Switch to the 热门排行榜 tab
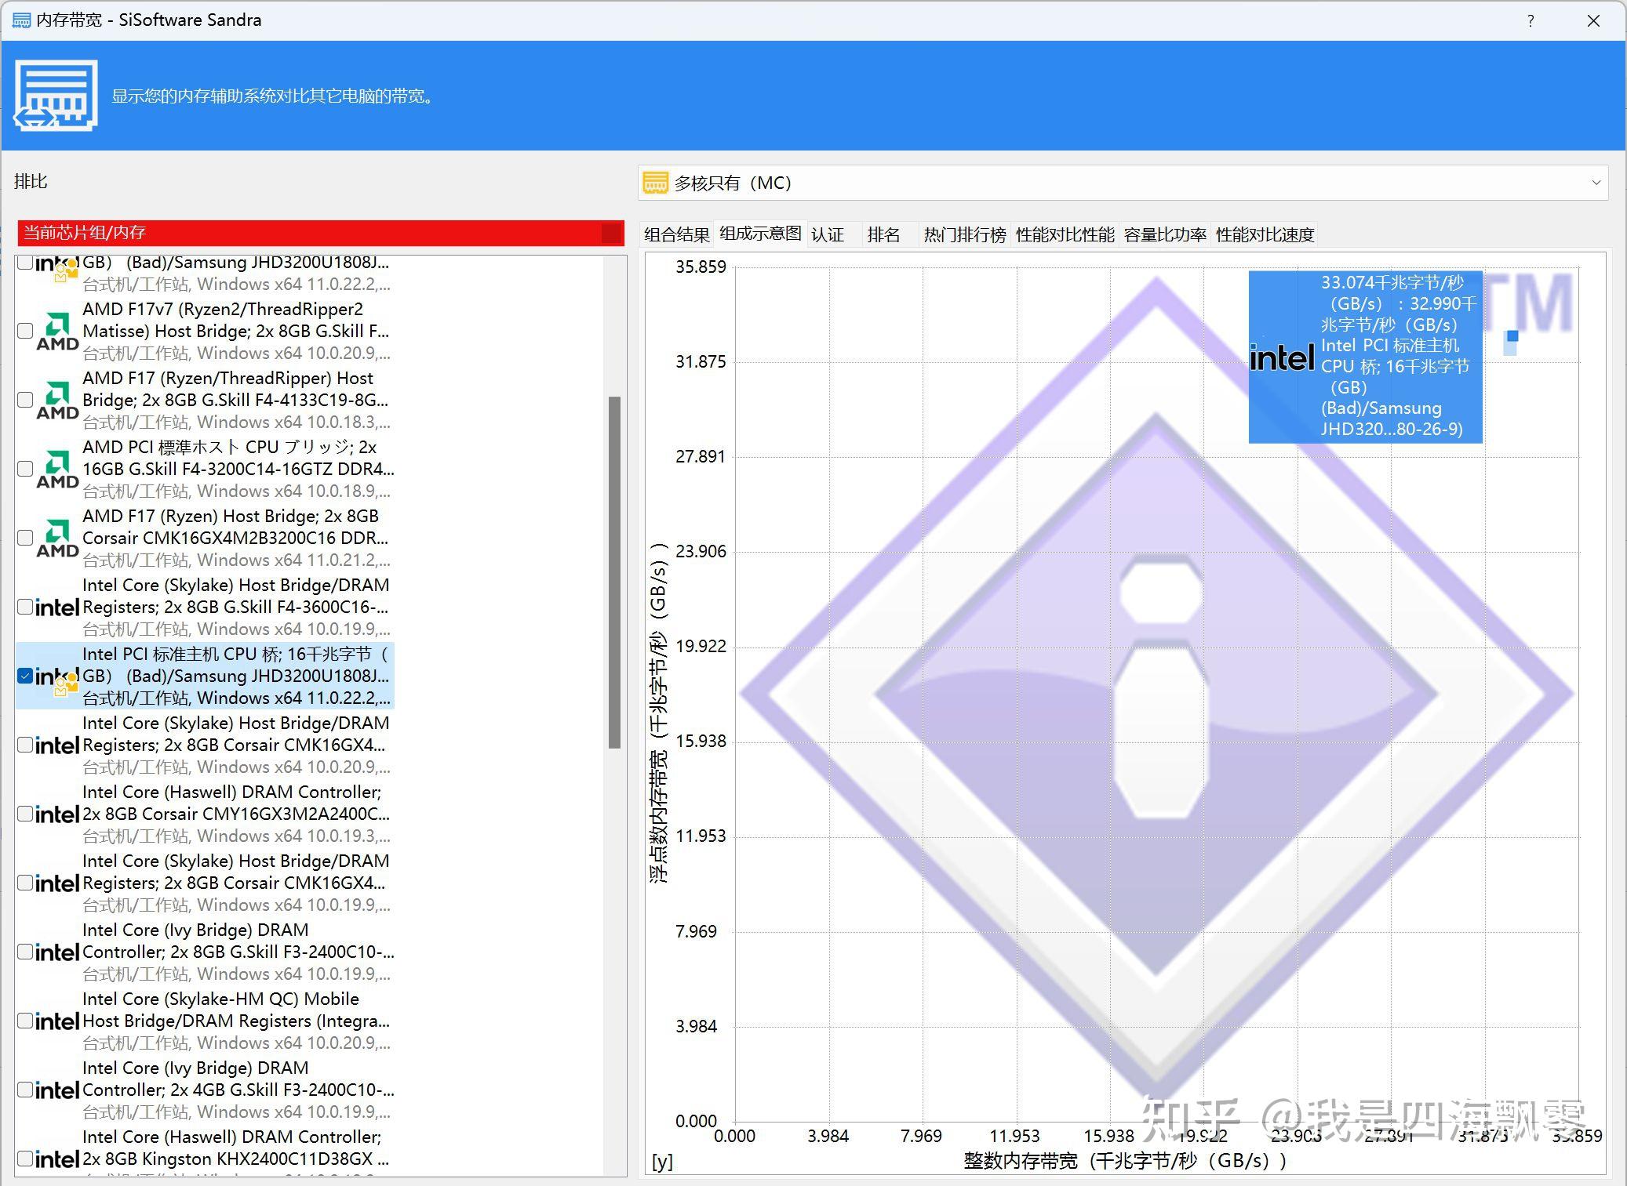The image size is (1627, 1186). click(x=965, y=234)
